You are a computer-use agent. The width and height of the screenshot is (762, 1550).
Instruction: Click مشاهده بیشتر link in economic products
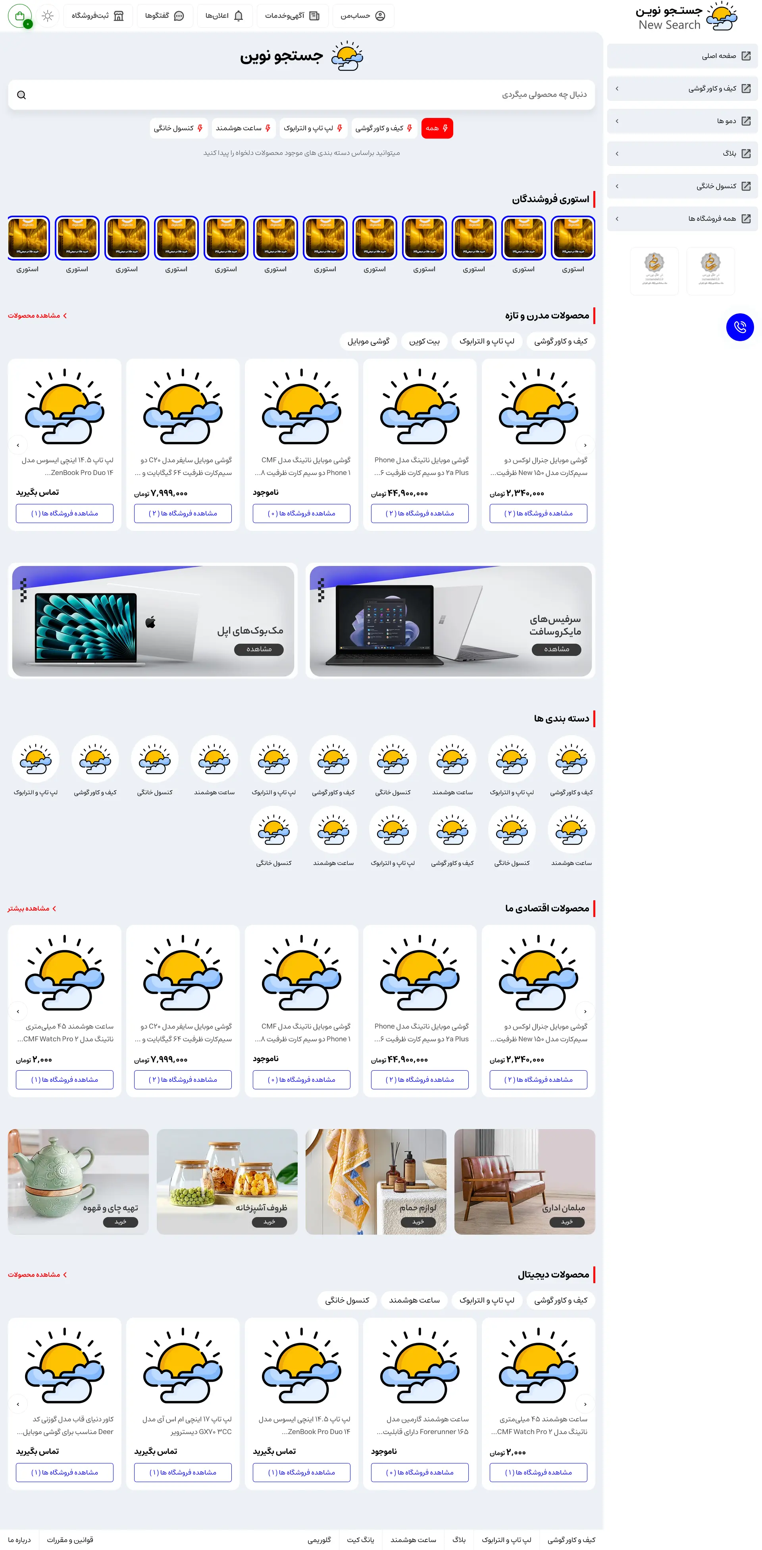[x=33, y=909]
